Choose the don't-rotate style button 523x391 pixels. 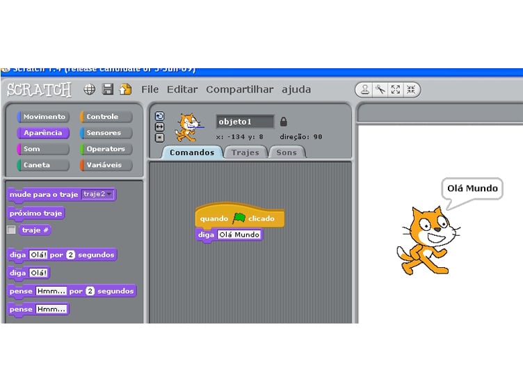[x=159, y=138]
